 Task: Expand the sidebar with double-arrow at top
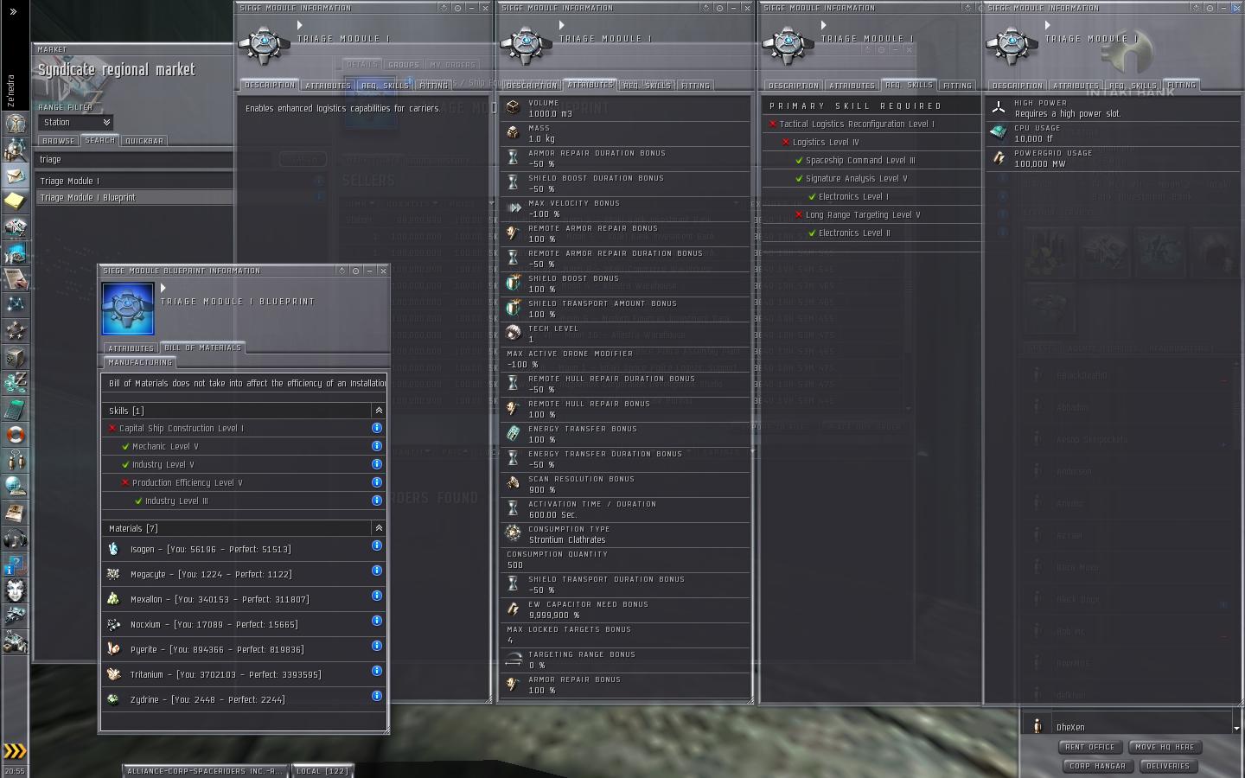coord(13,11)
